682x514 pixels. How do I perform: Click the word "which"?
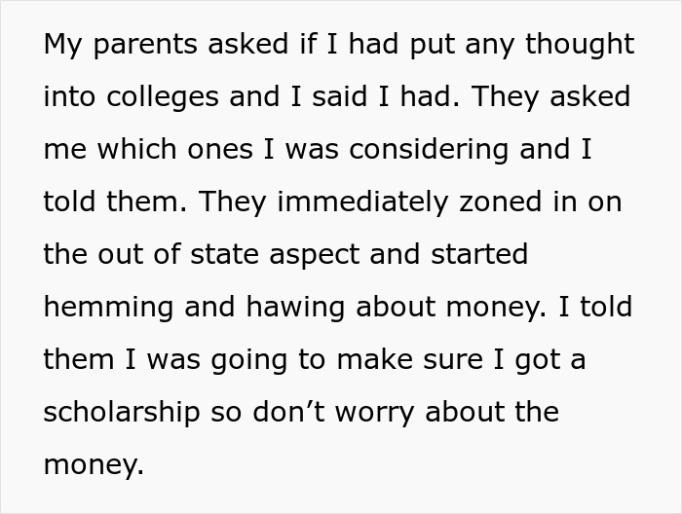(x=136, y=149)
